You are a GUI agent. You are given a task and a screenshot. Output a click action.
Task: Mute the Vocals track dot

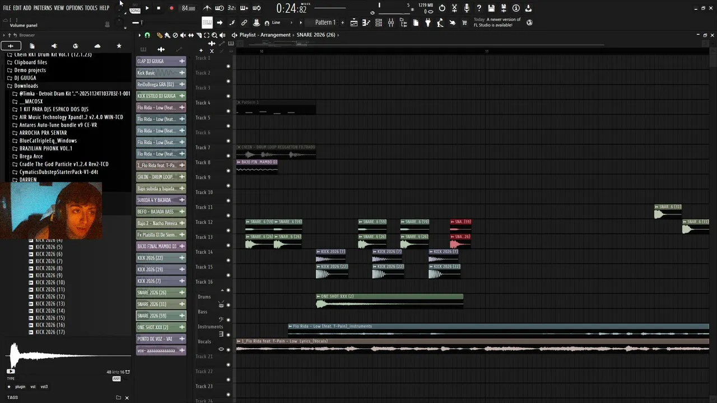(228, 350)
